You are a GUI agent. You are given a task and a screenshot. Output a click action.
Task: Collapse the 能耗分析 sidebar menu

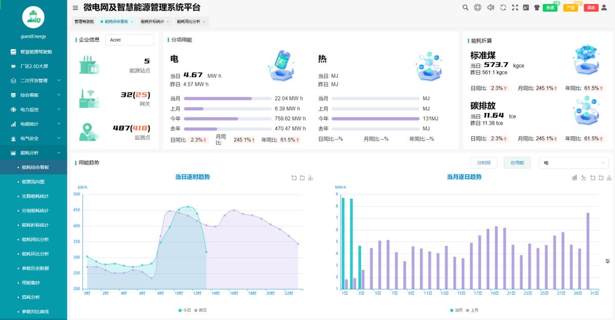click(33, 153)
